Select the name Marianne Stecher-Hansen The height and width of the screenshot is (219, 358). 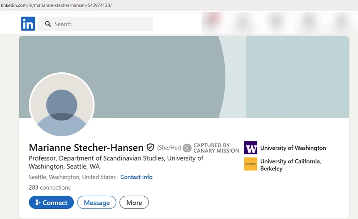[86, 148]
